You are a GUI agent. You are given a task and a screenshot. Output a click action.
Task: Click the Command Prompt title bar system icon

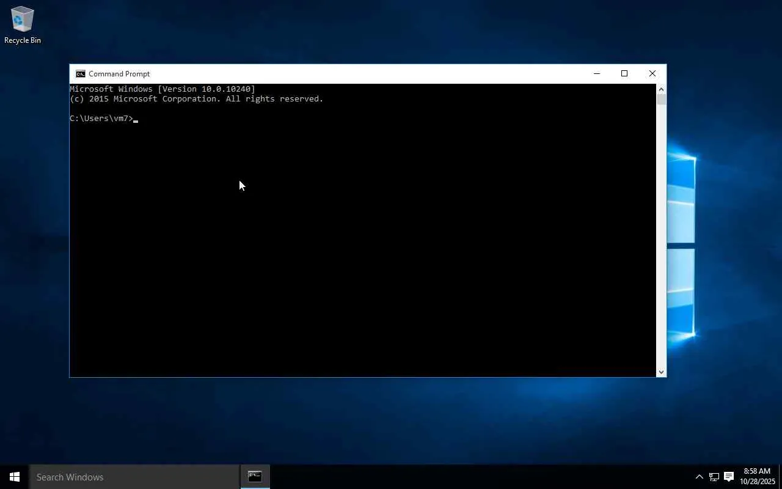(80, 74)
